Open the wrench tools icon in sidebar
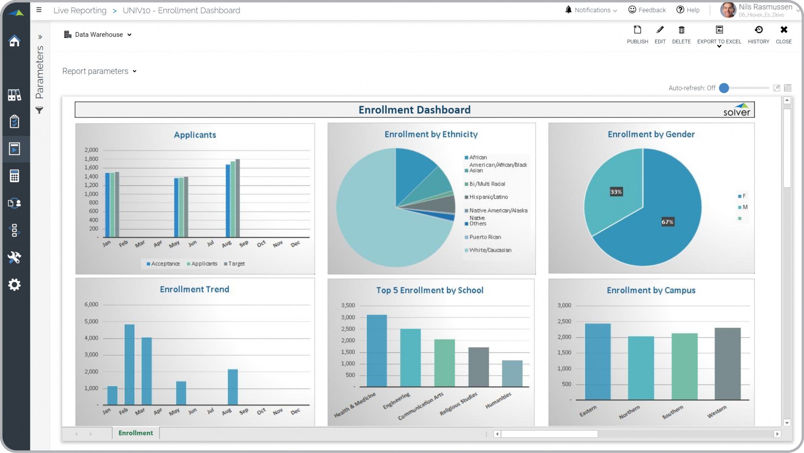 (x=14, y=257)
